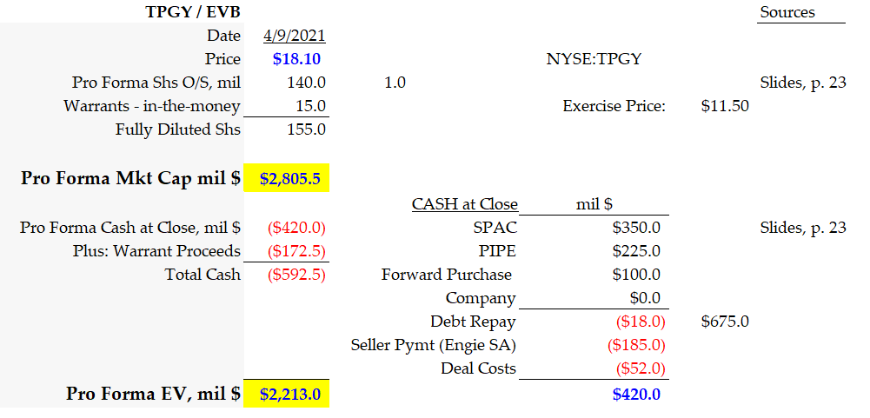The image size is (870, 418).
Task: Select the 15.0 in-the-money warrants value
Action: pos(310,106)
